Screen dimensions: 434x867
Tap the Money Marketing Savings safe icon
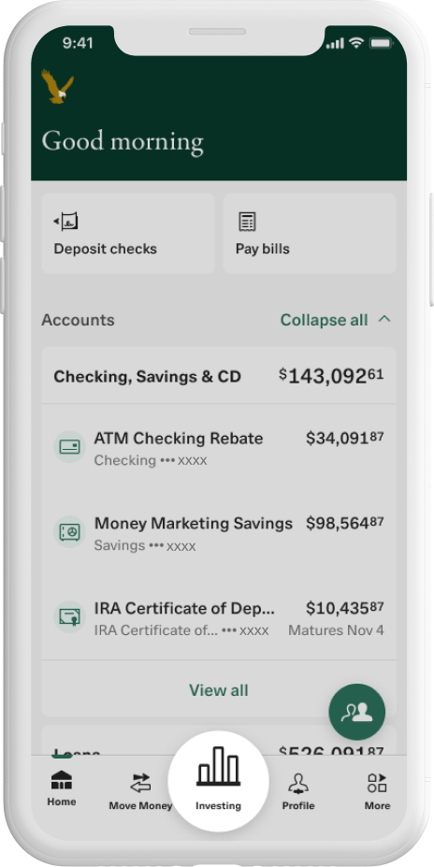point(69,532)
